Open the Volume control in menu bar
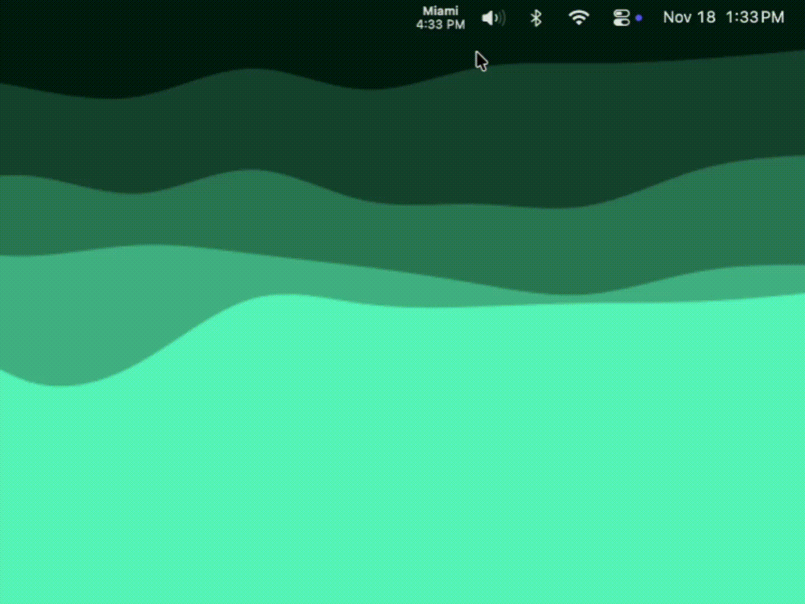805x604 pixels. (x=493, y=18)
